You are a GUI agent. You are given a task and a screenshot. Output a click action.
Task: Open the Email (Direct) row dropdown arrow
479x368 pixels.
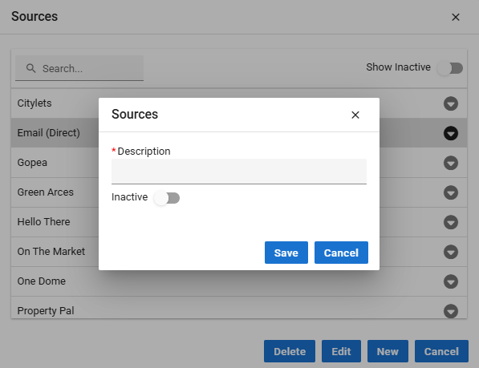coord(451,133)
